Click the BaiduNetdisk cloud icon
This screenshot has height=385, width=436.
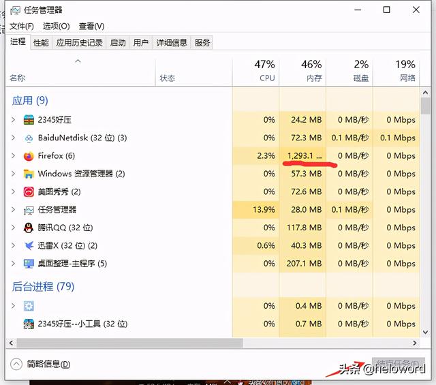point(29,138)
